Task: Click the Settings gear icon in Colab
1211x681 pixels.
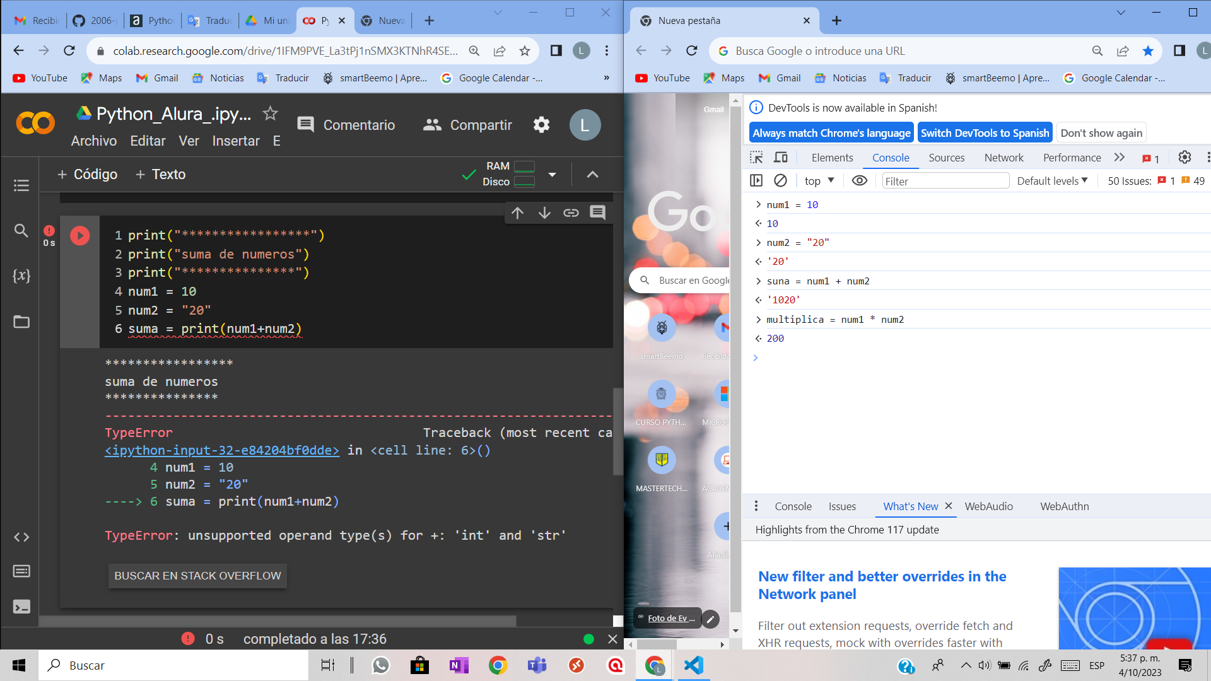Action: [541, 125]
